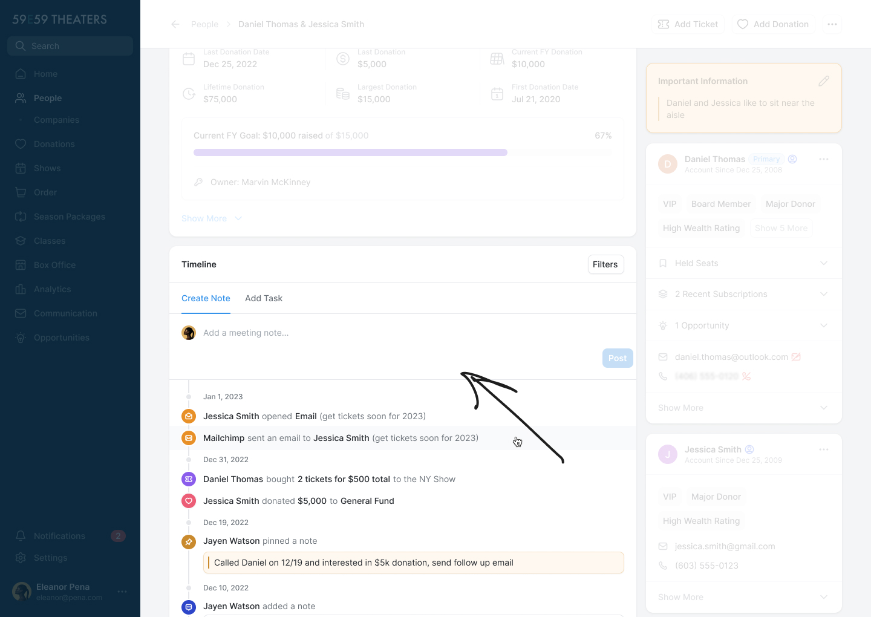Image resolution: width=871 pixels, height=617 pixels.
Task: Click the back arrow next to People breadcrumb
Action: coord(175,24)
